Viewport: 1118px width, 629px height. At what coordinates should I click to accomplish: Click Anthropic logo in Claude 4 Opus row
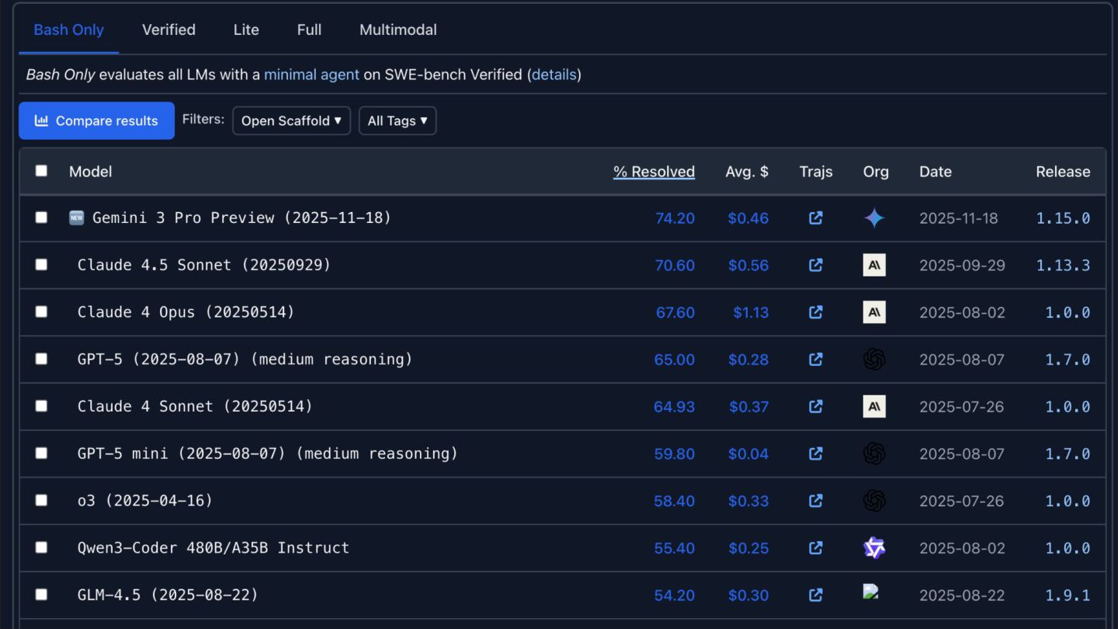(874, 312)
